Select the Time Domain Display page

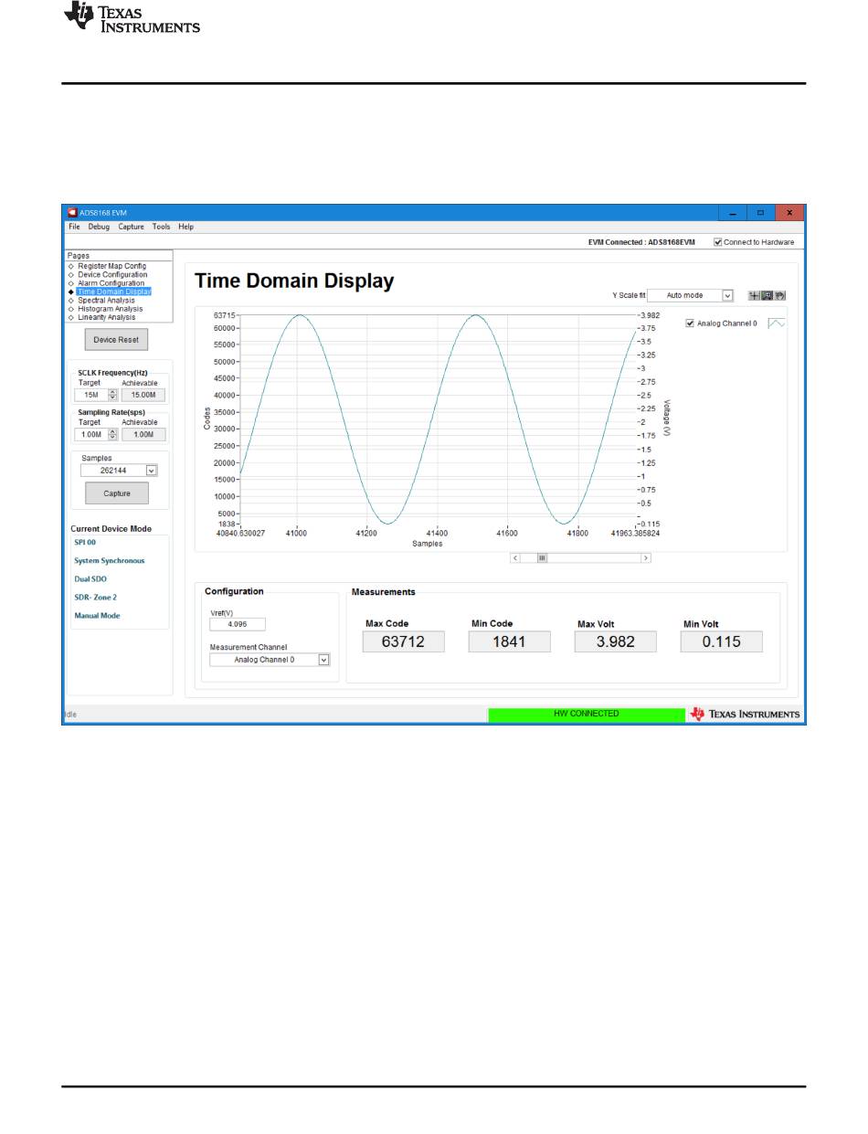coord(114,291)
